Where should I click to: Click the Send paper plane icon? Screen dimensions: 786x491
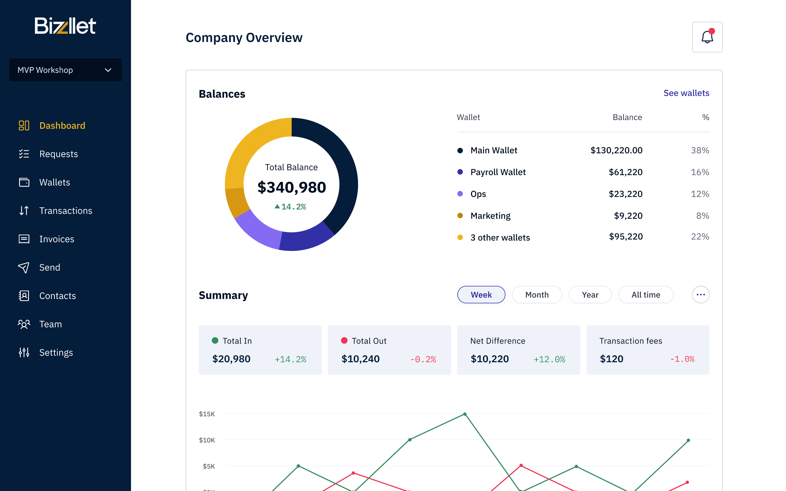[24, 267]
